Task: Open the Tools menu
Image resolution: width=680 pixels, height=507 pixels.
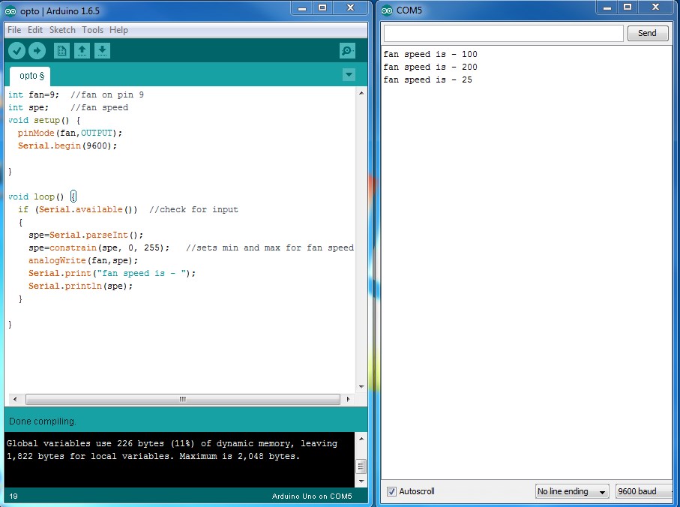Action: [93, 30]
